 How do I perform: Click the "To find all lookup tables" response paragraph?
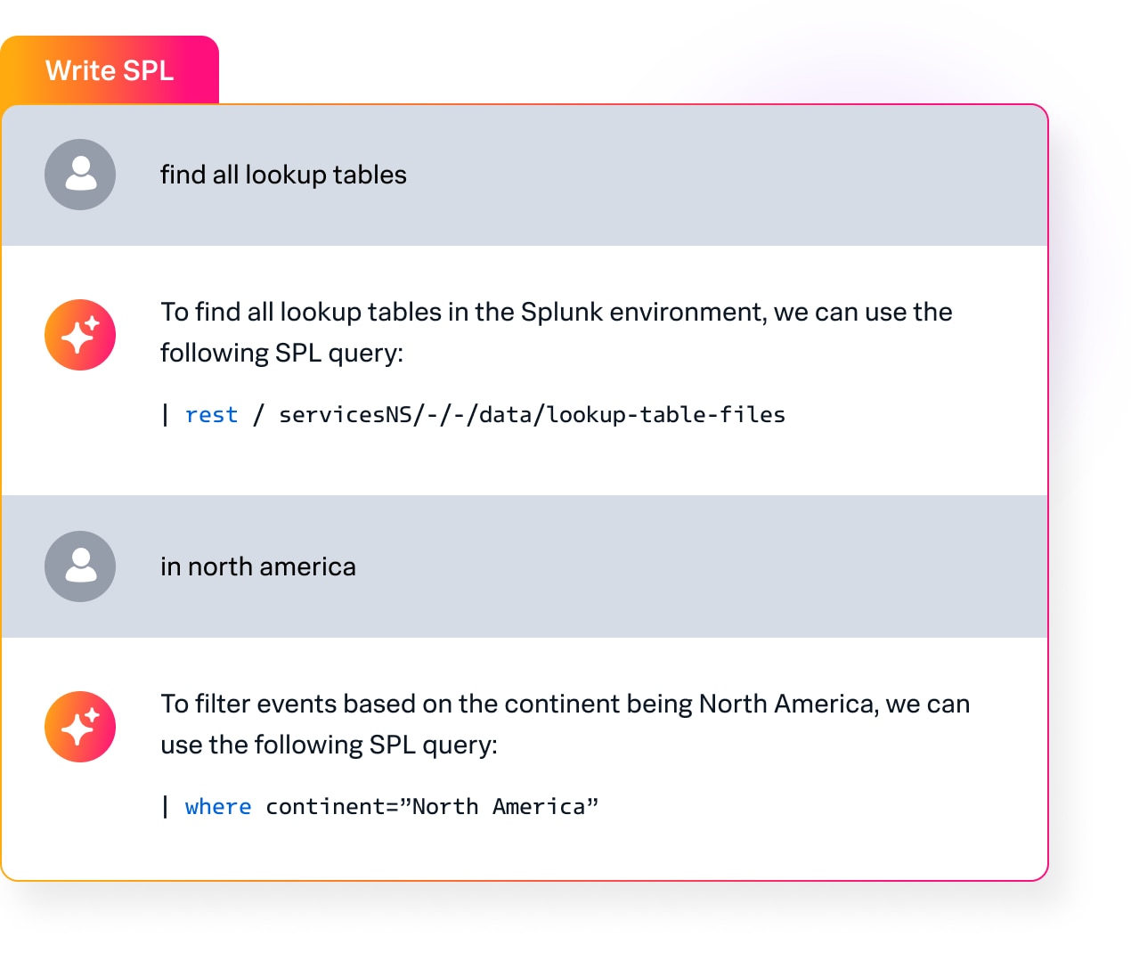pyautogui.click(x=556, y=331)
